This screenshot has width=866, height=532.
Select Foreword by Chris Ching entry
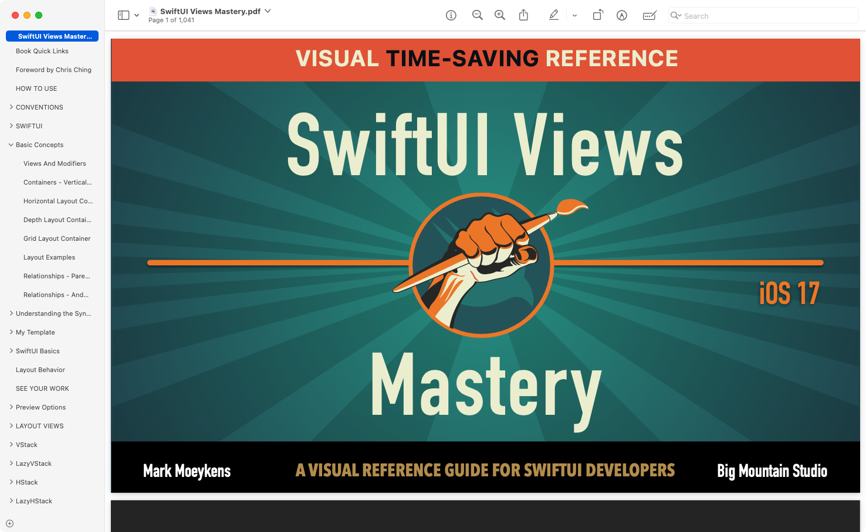click(x=53, y=70)
